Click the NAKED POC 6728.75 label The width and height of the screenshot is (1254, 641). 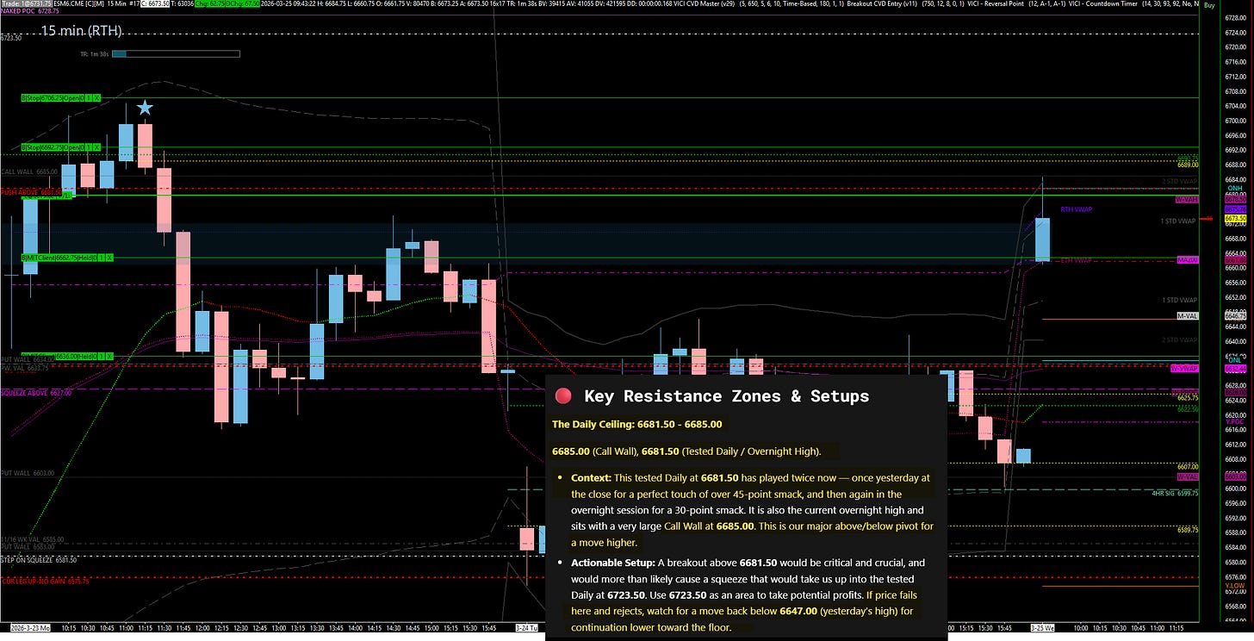(30, 11)
